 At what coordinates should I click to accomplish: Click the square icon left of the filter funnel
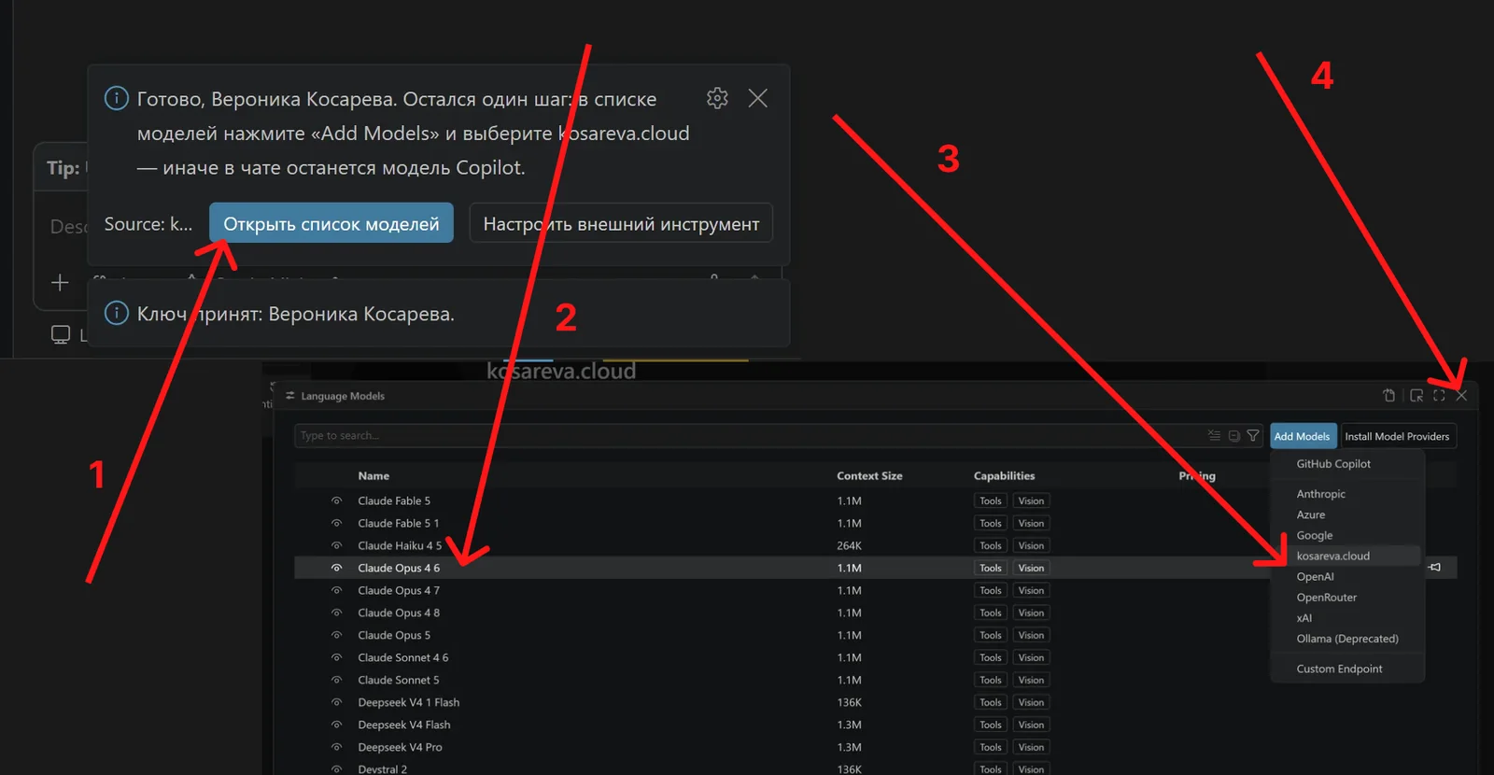point(1233,436)
